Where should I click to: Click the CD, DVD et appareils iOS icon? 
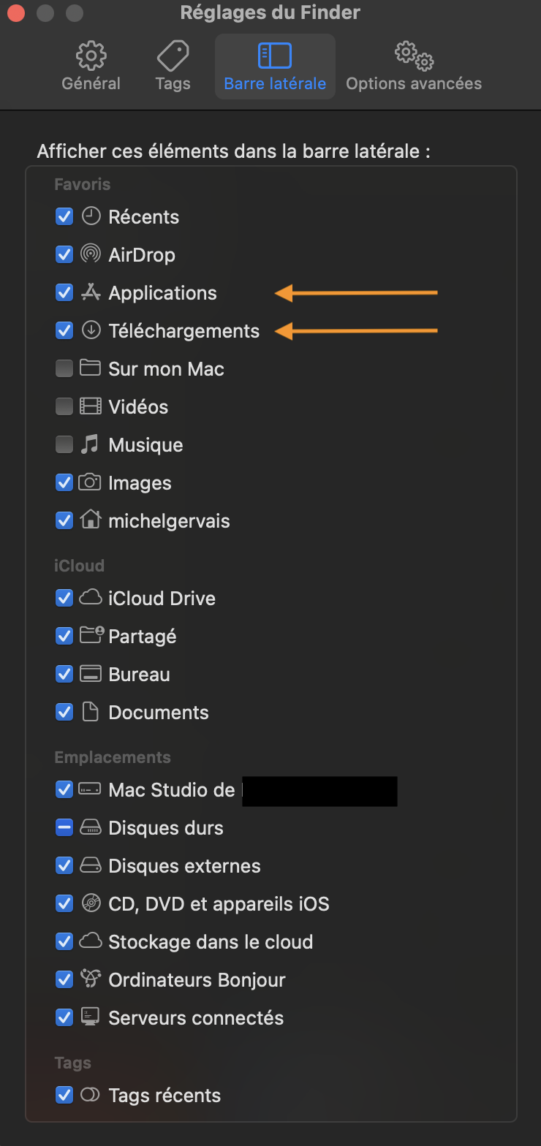point(91,903)
